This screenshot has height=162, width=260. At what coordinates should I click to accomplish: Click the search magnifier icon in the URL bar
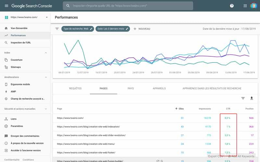click(68, 6)
